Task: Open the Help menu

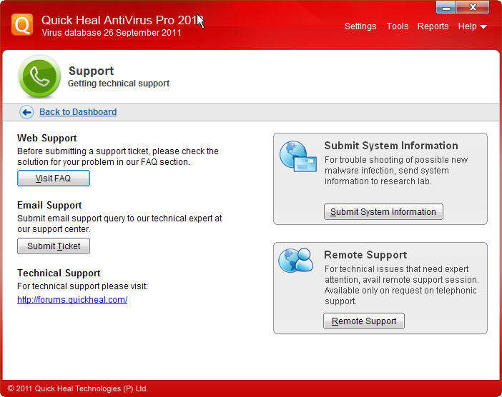Action: (467, 26)
